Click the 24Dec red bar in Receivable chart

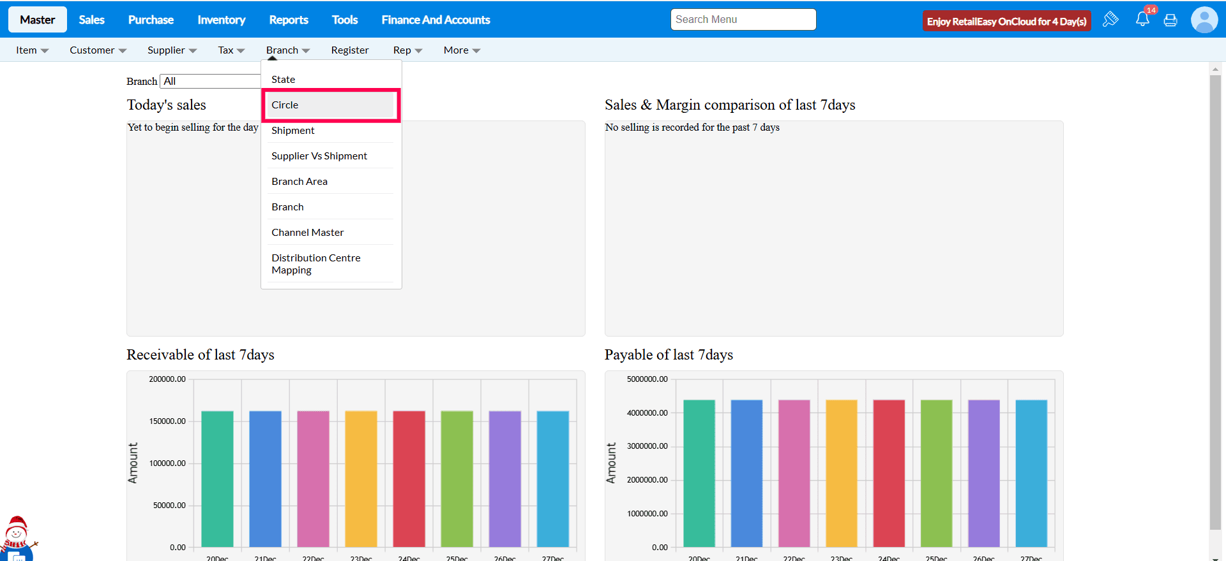point(409,478)
